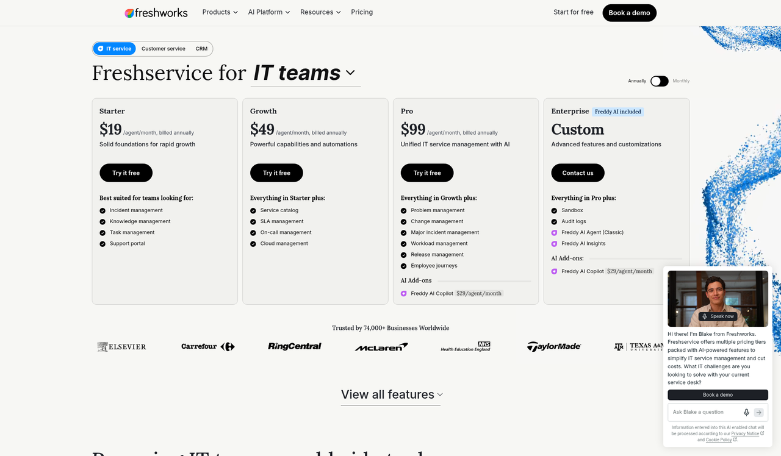The image size is (781, 456).
Task: Click Contact us for Enterprise plan
Action: (578, 173)
